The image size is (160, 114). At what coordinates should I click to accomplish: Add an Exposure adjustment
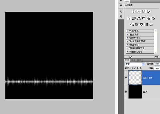[148, 12]
